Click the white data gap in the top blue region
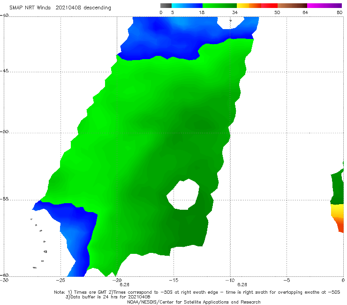Image resolution: width=347 pixels, height=305 pixels. click(230, 23)
